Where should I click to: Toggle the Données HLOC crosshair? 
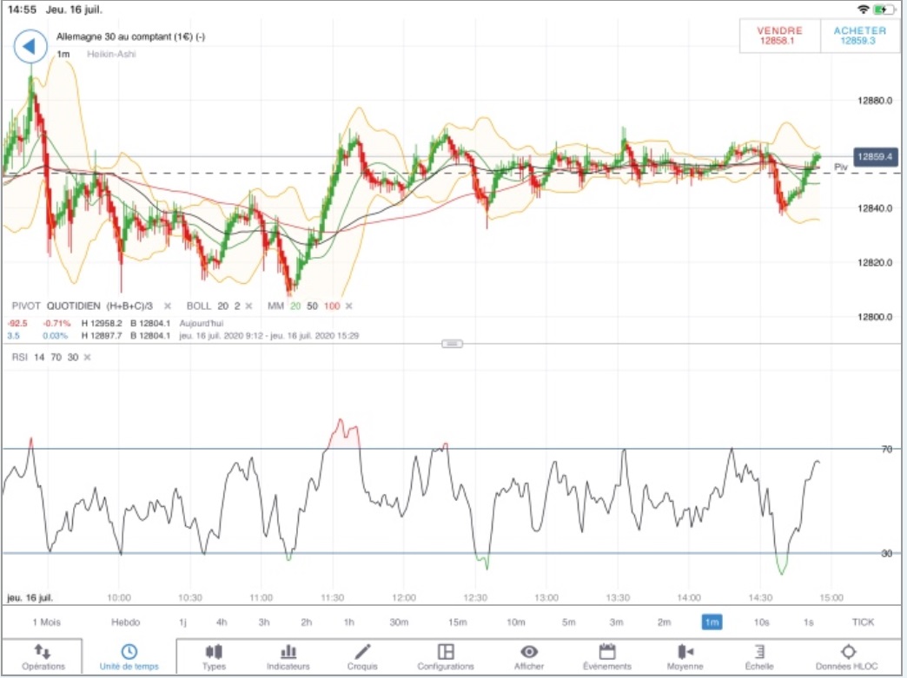tap(848, 651)
